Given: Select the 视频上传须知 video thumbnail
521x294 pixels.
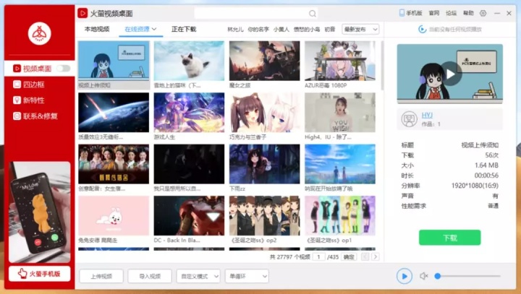Looking at the screenshot, I should click(114, 61).
